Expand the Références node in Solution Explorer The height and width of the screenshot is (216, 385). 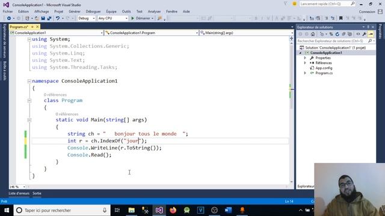pyautogui.click(x=305, y=63)
